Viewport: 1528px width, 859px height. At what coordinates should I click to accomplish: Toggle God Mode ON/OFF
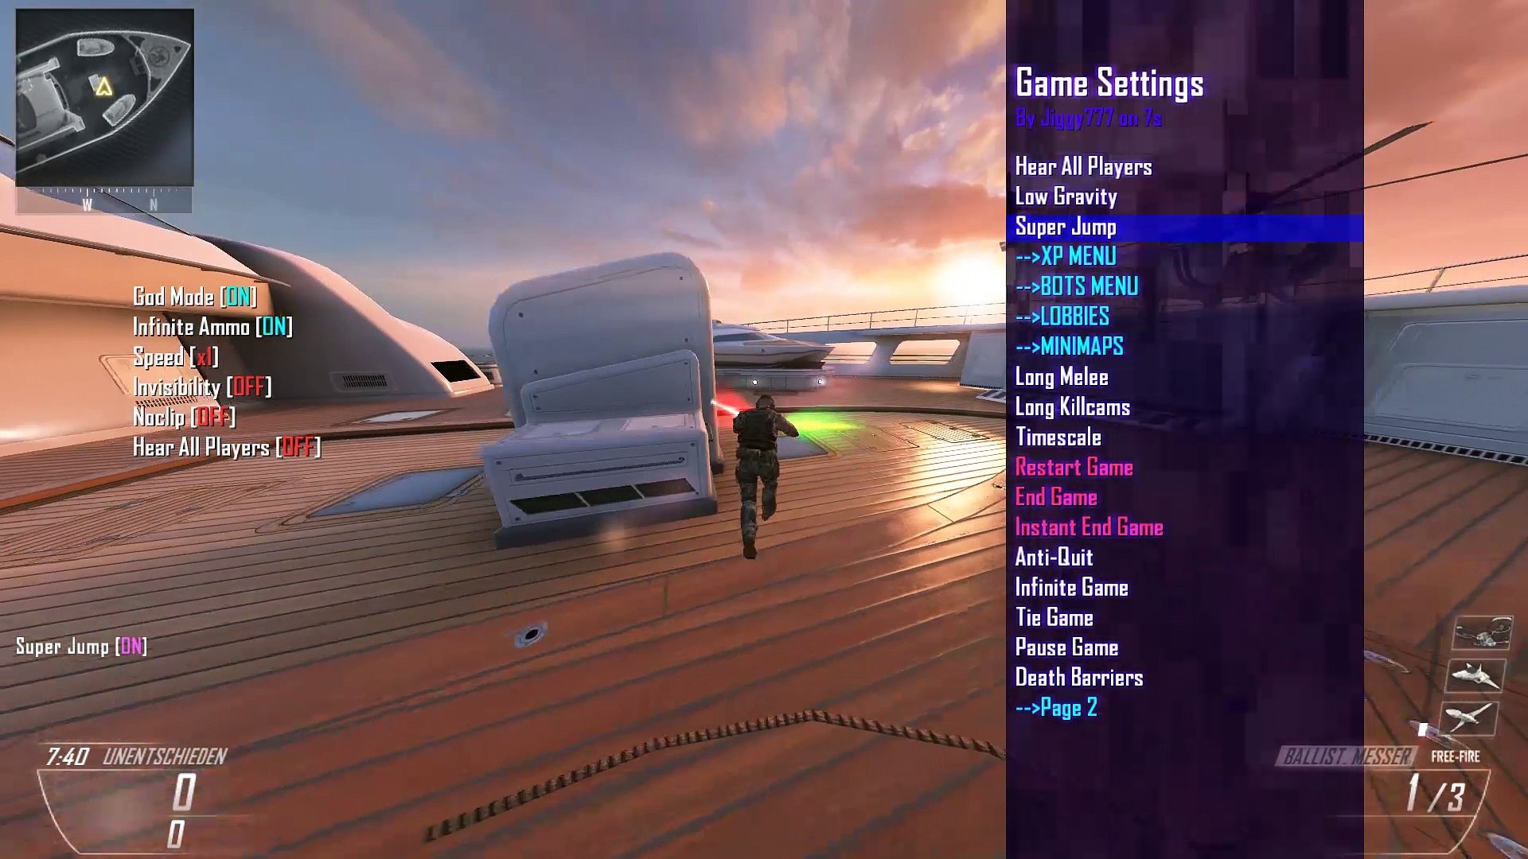pyautogui.click(x=194, y=297)
